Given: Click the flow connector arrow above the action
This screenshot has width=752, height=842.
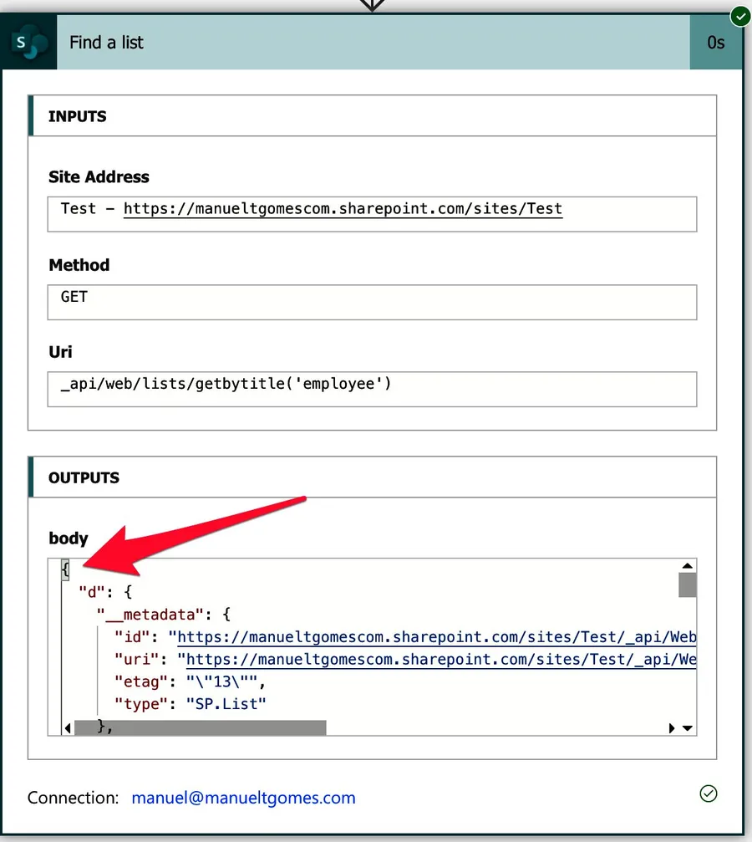Looking at the screenshot, I should tap(372, 5).
